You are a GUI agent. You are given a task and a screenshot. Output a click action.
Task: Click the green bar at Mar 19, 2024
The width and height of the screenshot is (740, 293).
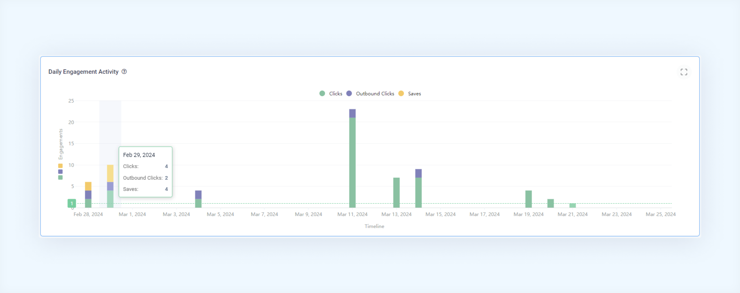[x=529, y=199]
